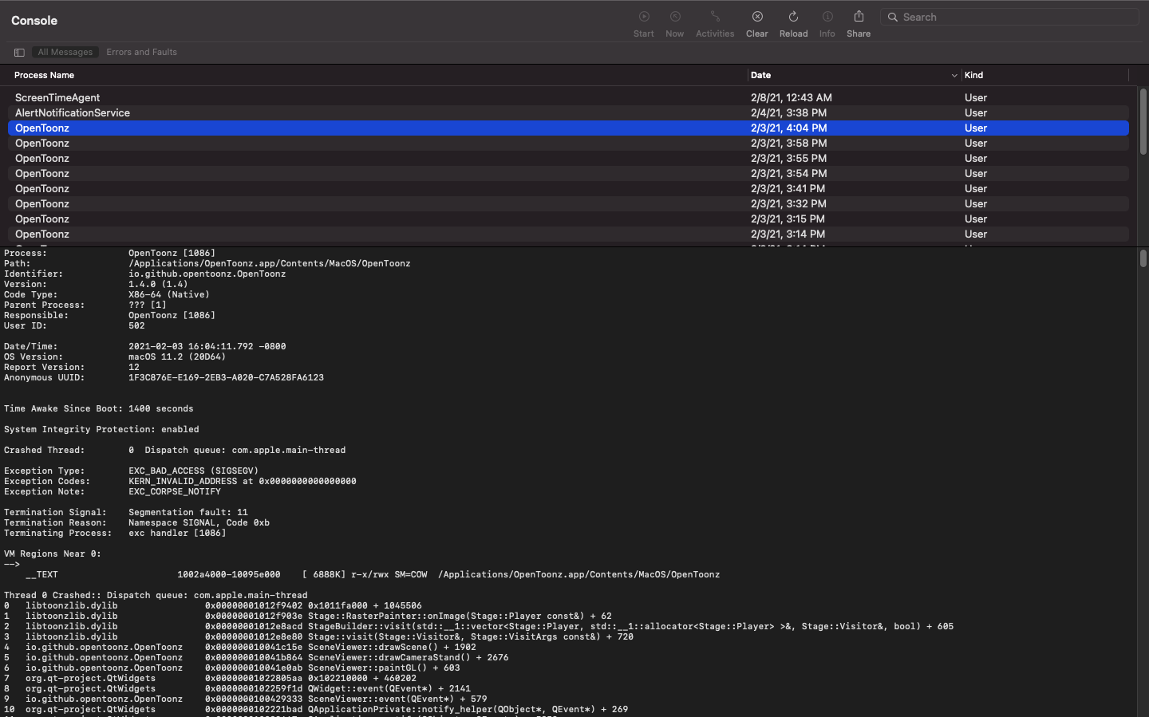Viewport: 1149px width, 717px height.
Task: Click the exc handler [1086] terminating process
Action: point(177,534)
